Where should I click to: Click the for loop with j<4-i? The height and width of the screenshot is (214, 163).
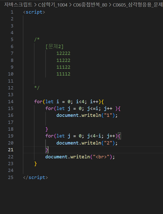pyautogui.click(x=83, y=136)
